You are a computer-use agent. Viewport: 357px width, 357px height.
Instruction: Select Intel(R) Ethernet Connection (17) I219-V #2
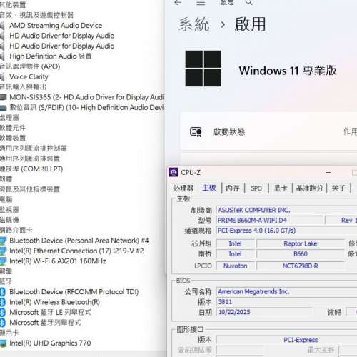tap(76, 251)
